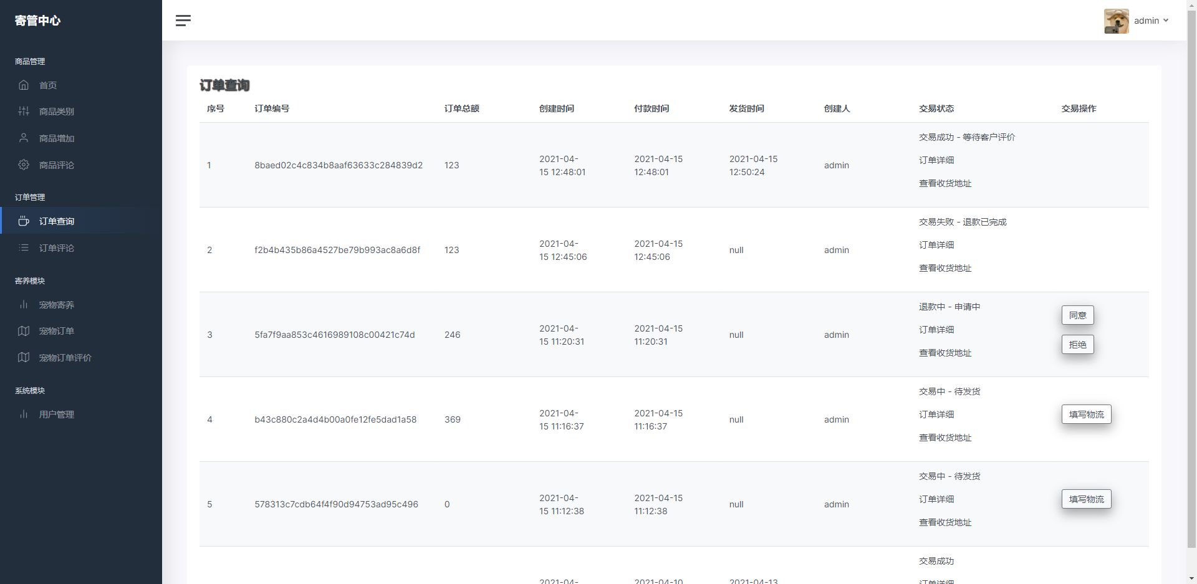
Task: Open 订单详细 link for order 4
Action: point(936,414)
